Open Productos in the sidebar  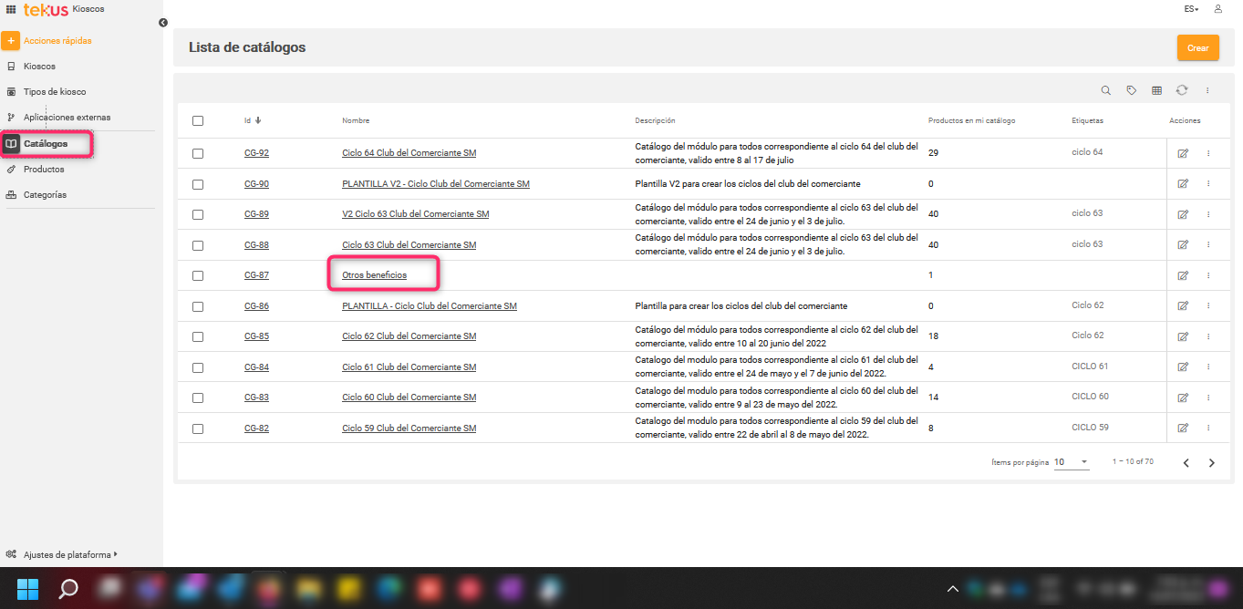(44, 170)
